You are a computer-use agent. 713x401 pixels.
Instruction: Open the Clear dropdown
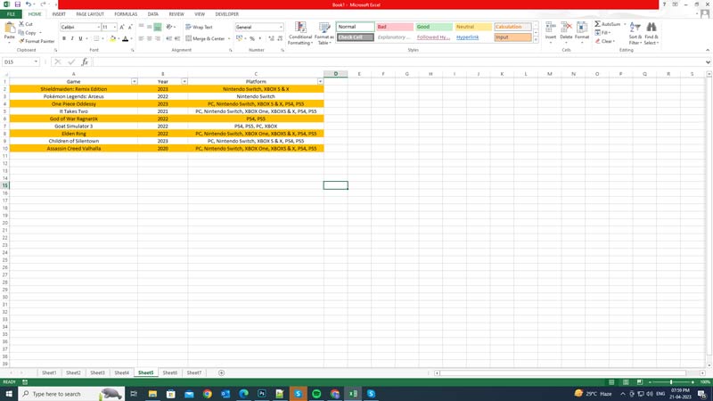606,41
